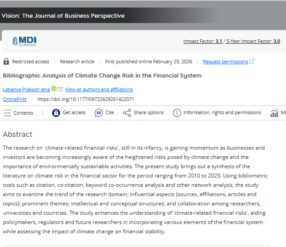Open the Get access menu item
The height and width of the screenshot is (247, 286).
click(x=74, y=113)
